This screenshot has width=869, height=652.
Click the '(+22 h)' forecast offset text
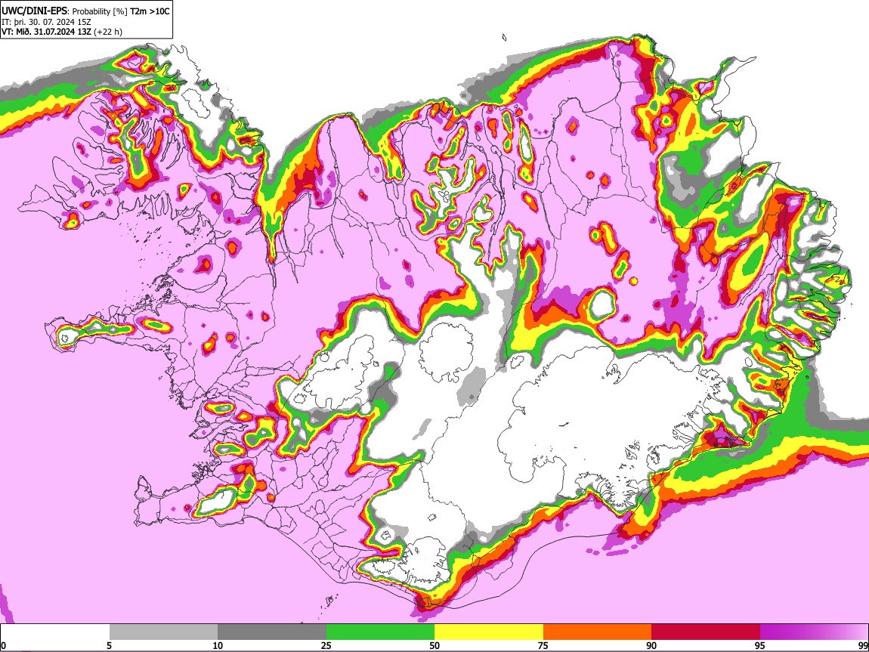coord(108,32)
